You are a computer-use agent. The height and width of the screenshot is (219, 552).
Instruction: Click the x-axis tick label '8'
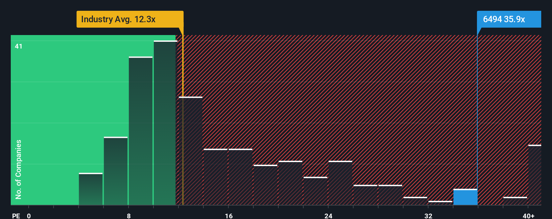click(129, 216)
